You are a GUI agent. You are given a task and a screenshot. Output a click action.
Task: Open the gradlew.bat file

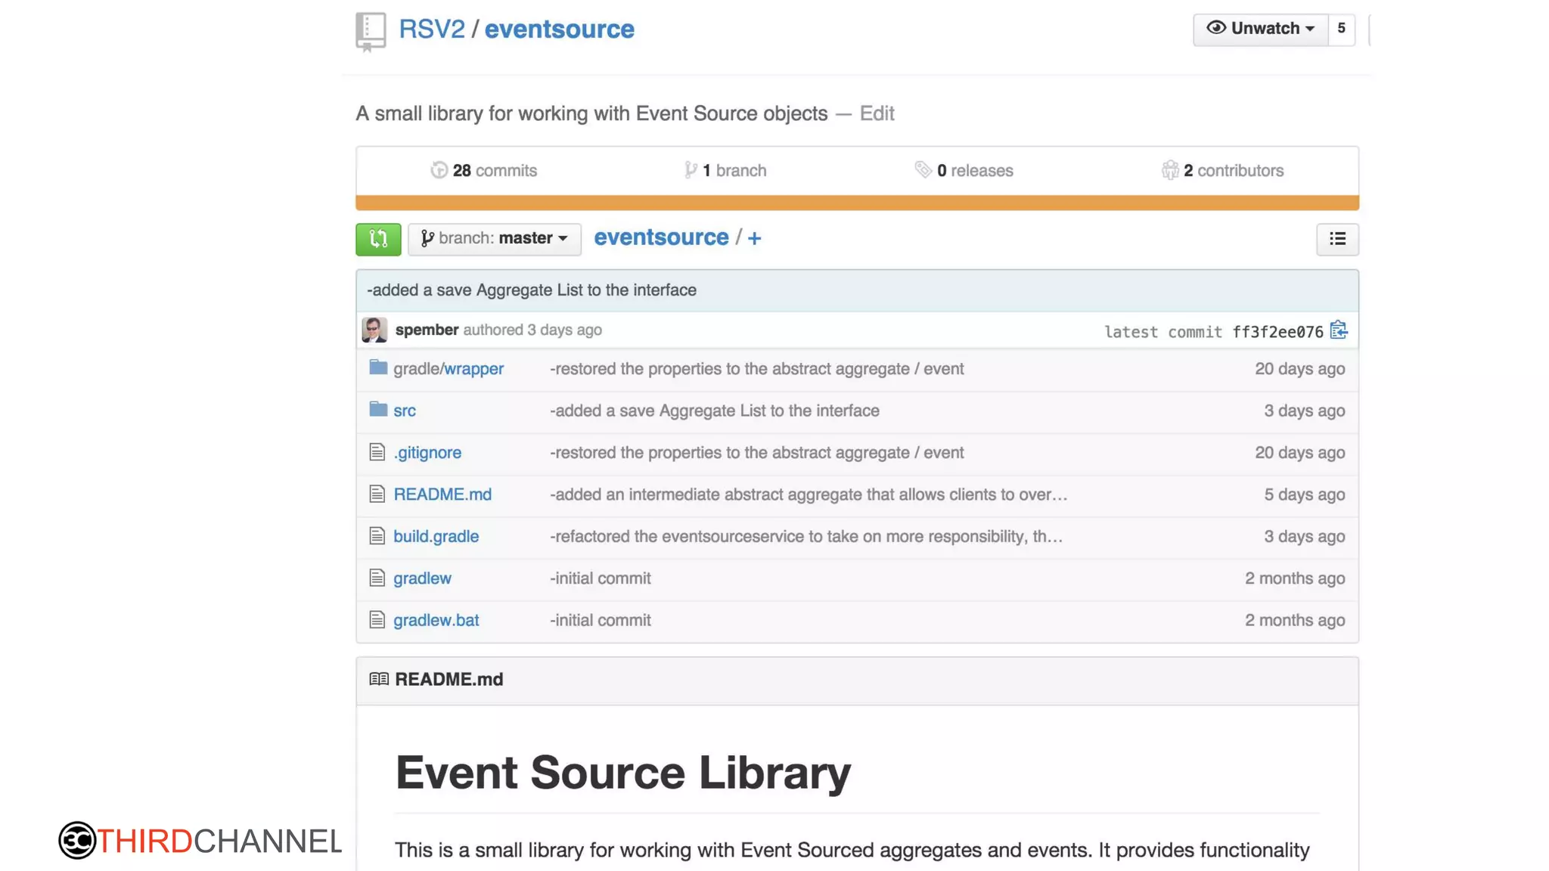coord(436,620)
